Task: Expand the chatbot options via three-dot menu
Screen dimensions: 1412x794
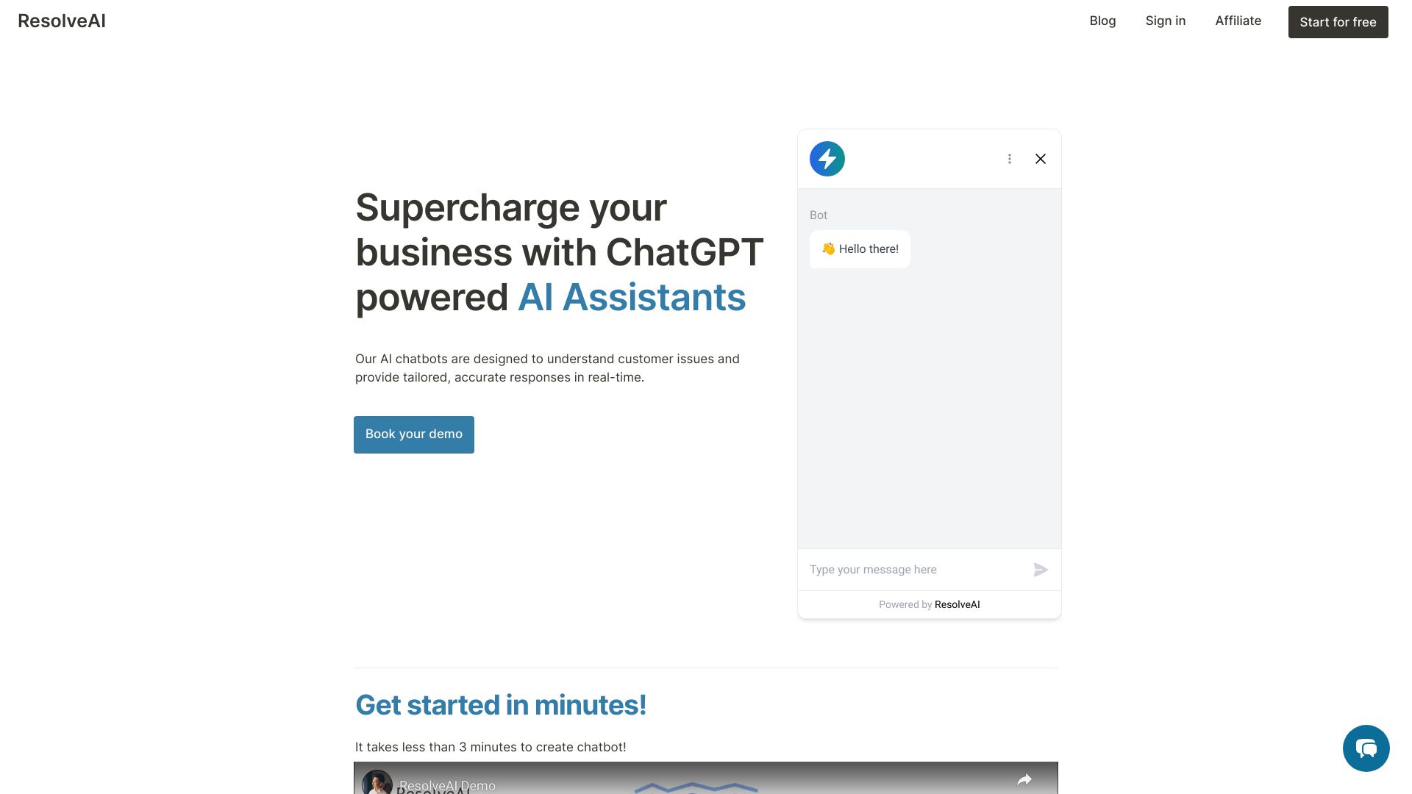Action: tap(1010, 158)
